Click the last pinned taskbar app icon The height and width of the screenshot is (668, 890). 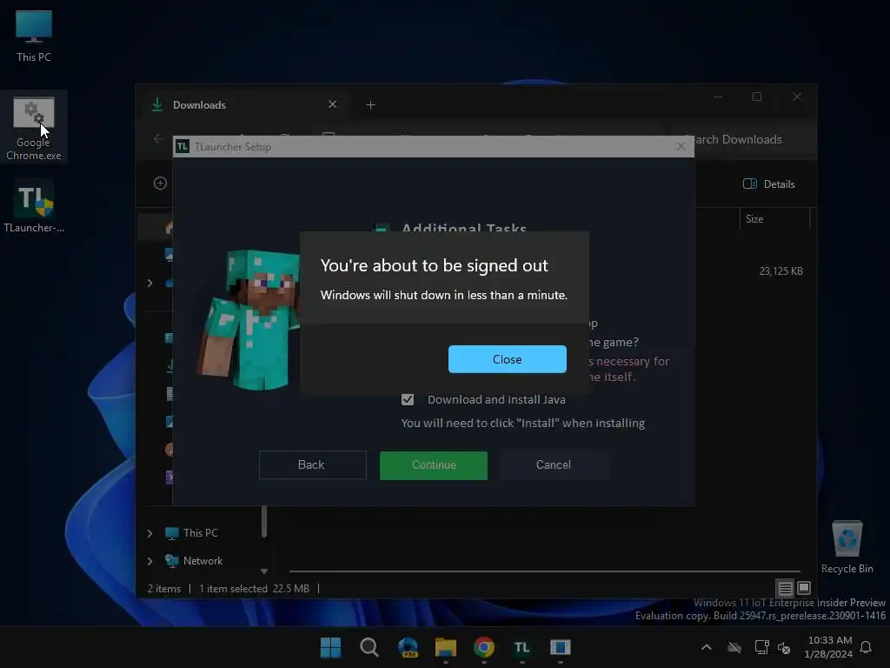pos(561,647)
